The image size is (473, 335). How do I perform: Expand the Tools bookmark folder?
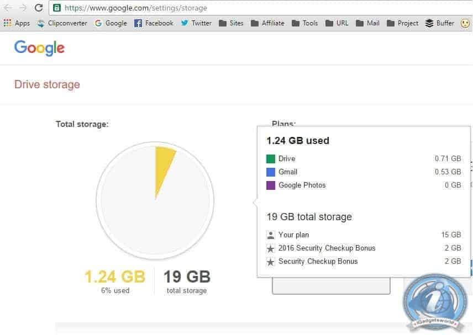pos(304,23)
